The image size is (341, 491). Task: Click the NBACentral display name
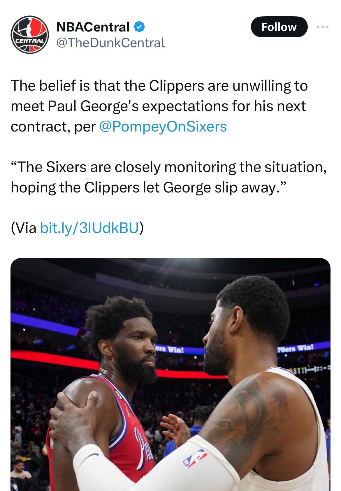[93, 27]
